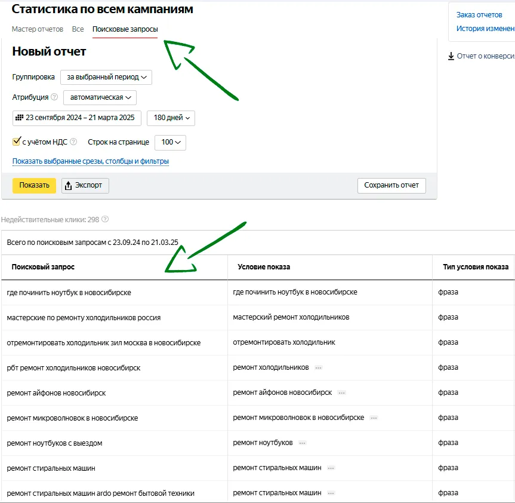Select query где починить ноутбук в новосибирске
Viewport: 515px width, 503px height.
pos(69,293)
